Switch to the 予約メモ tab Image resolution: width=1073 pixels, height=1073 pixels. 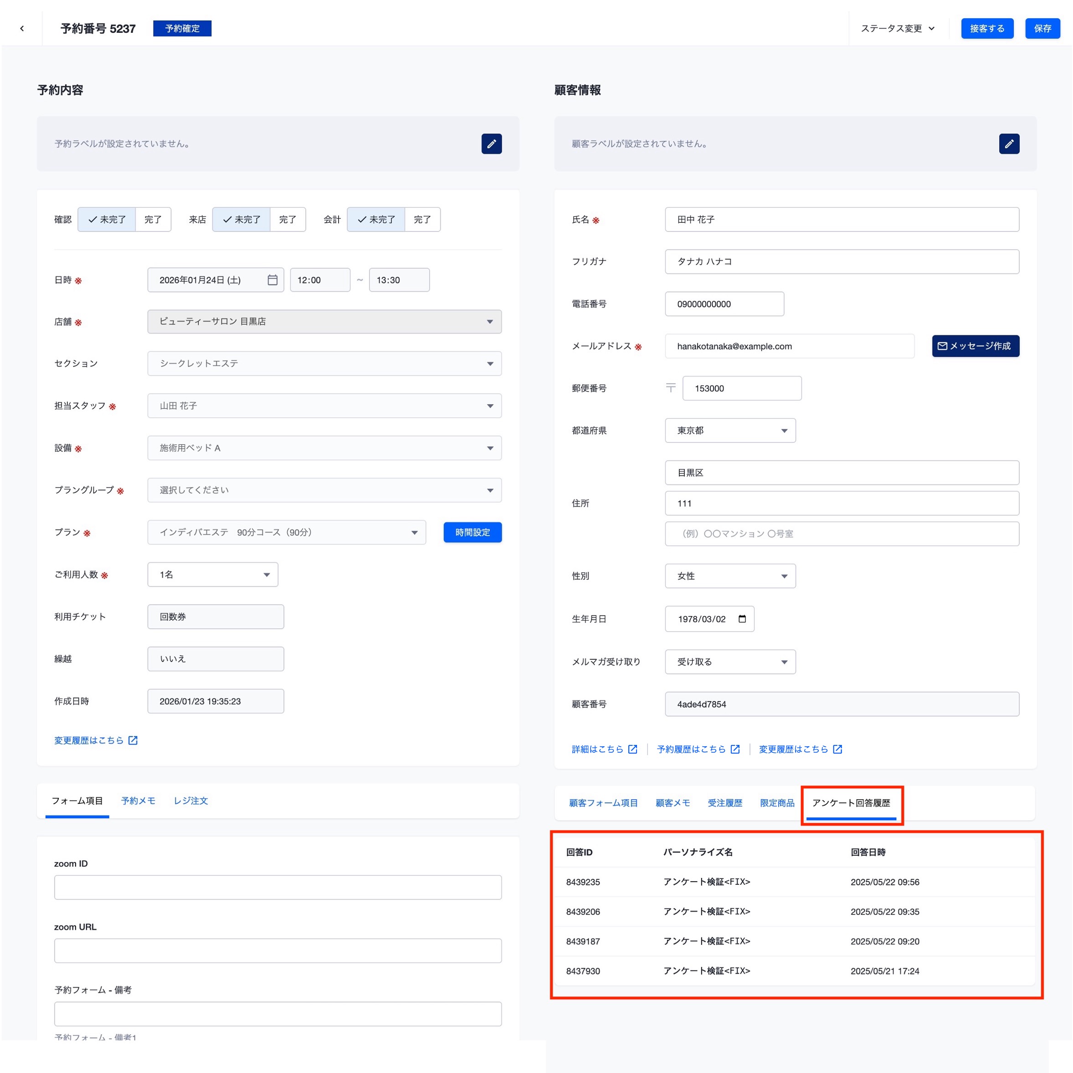[139, 801]
